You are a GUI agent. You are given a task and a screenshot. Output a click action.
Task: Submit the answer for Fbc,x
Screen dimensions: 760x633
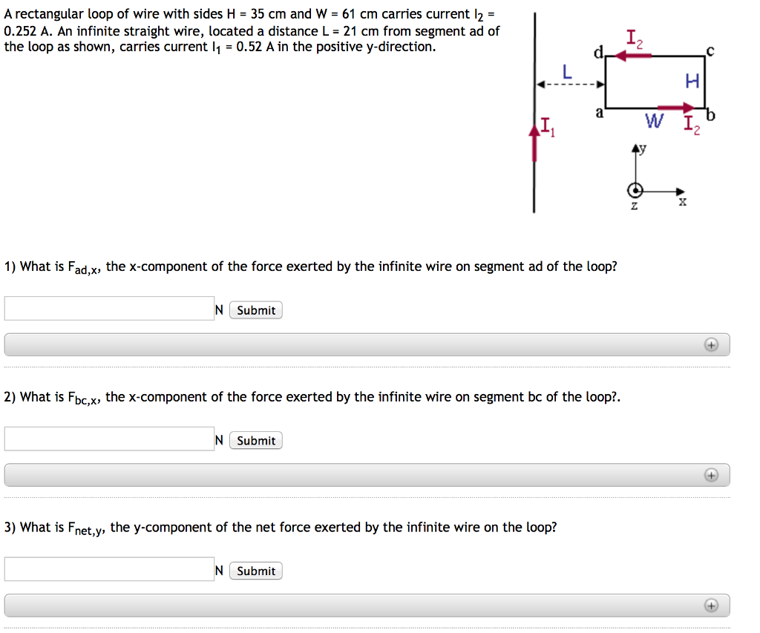256,441
